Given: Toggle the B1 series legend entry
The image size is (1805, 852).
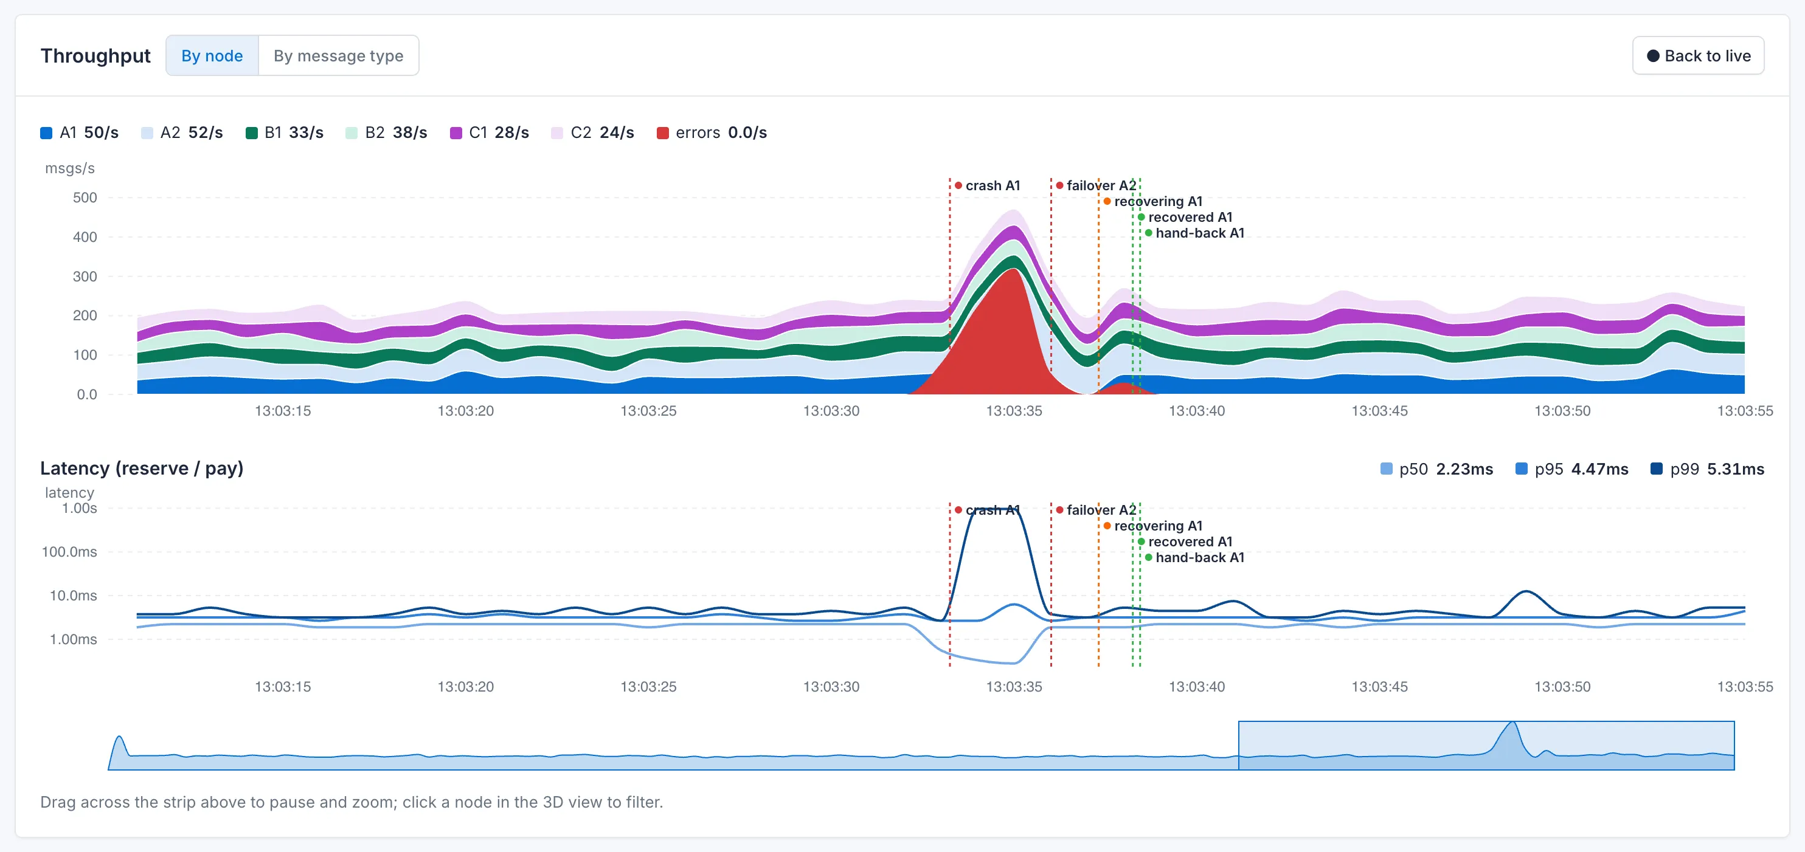Looking at the screenshot, I should click(x=285, y=132).
